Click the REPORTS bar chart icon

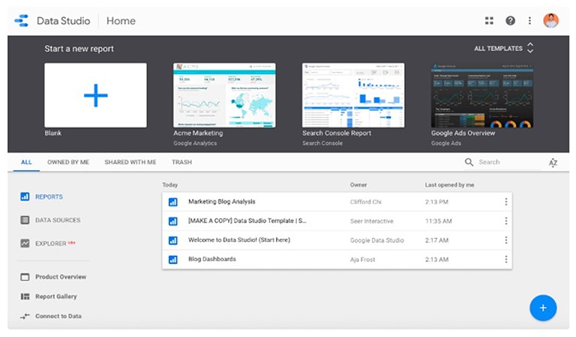(x=25, y=196)
